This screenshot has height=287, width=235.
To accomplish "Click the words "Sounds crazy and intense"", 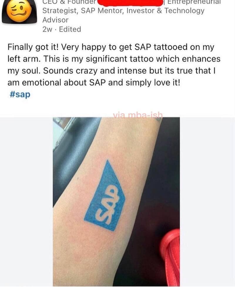I will pyautogui.click(x=95, y=71).
